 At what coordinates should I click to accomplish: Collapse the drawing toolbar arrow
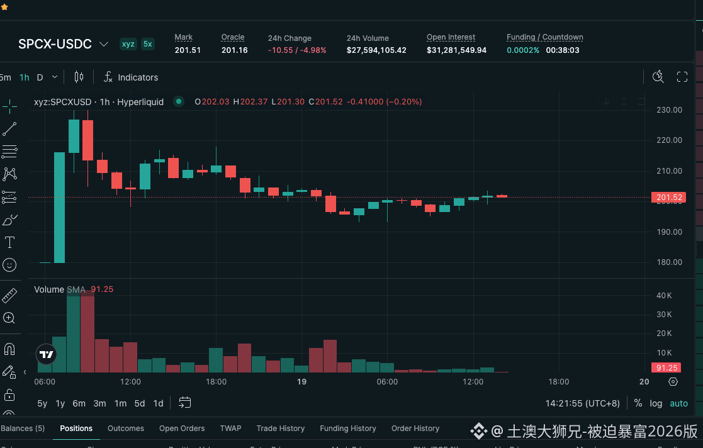[25, 372]
